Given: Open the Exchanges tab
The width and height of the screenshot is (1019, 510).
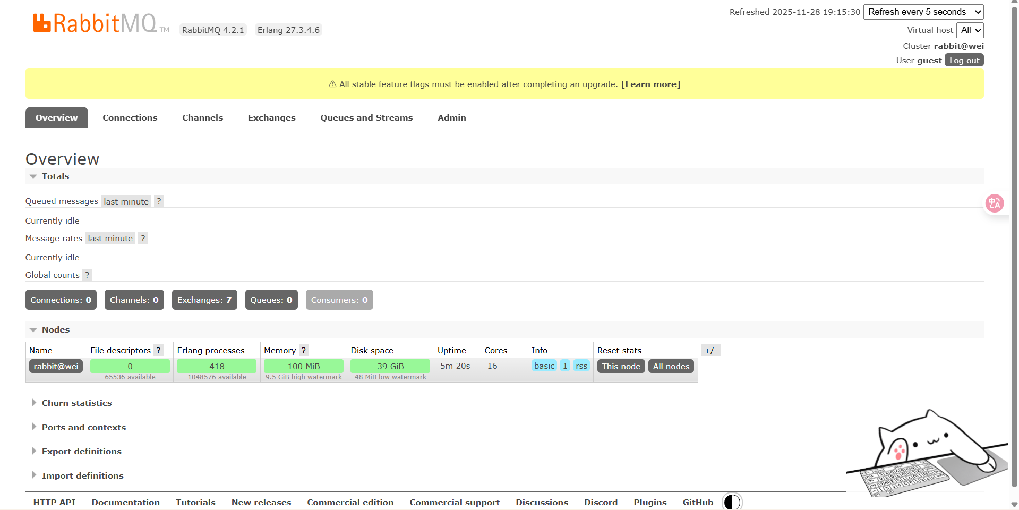Looking at the screenshot, I should coord(272,117).
